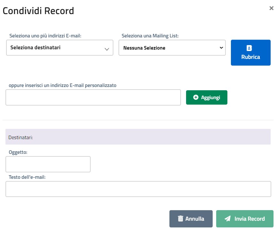
Task: Click inside the Testo dell'e-mail text area
Action: click(x=138, y=189)
